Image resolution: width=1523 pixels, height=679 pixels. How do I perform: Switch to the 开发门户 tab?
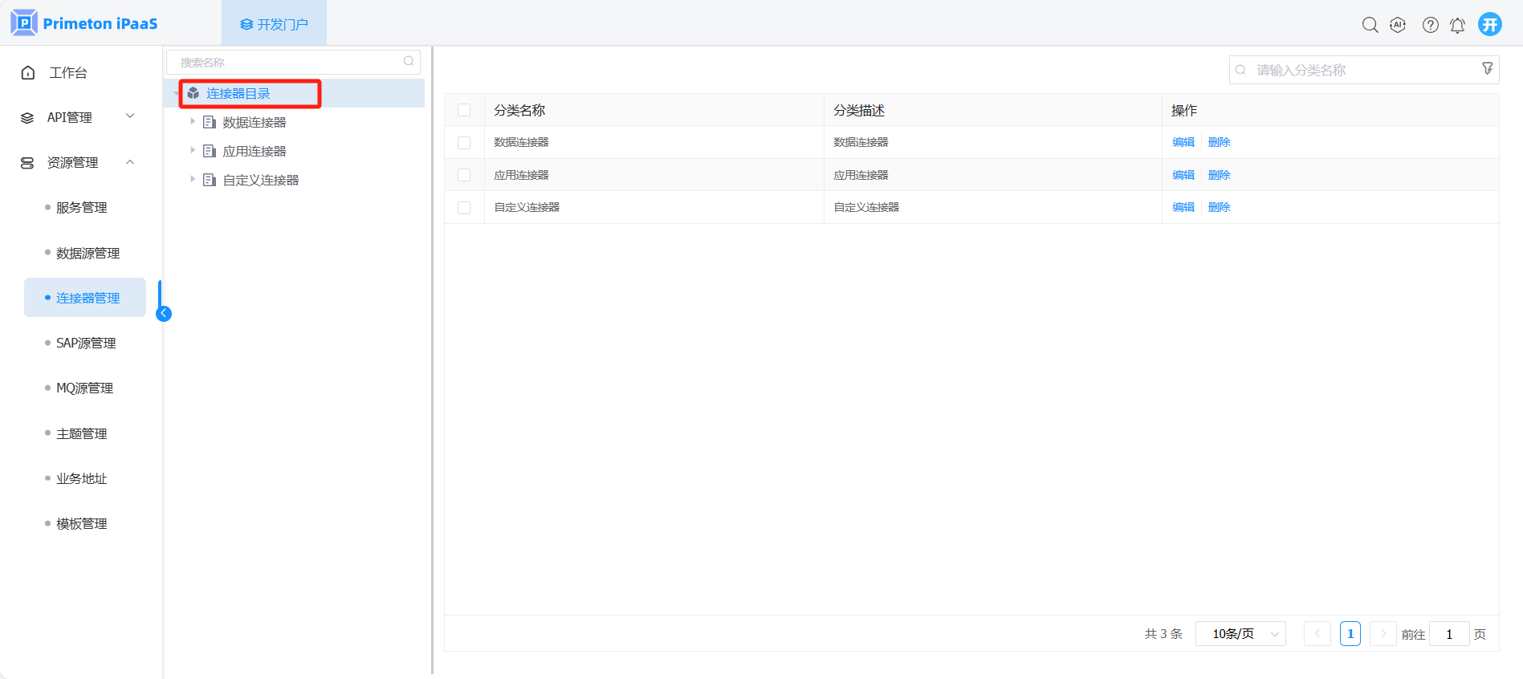click(x=274, y=24)
